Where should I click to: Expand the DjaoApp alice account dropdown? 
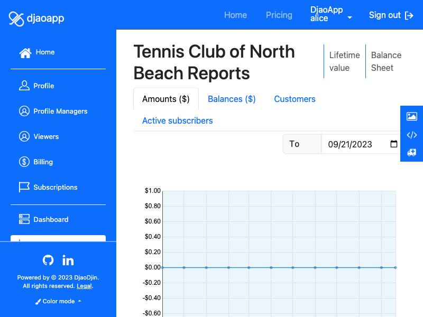click(x=331, y=14)
